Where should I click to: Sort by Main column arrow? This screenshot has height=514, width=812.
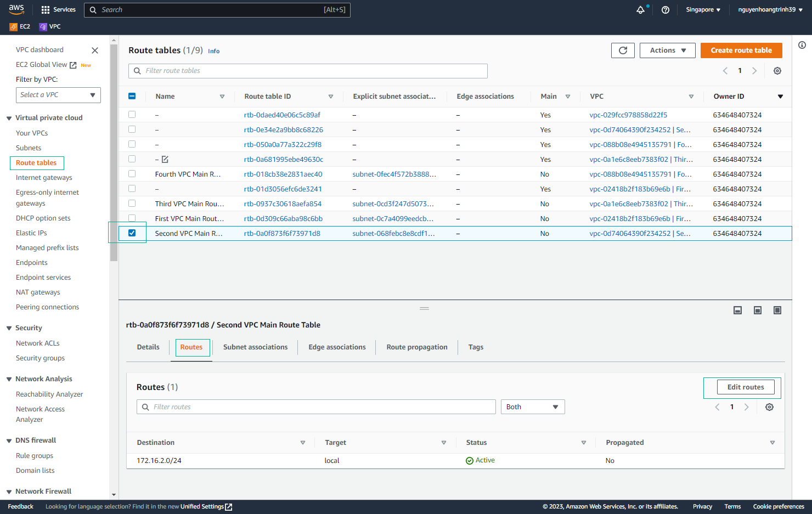[568, 97]
